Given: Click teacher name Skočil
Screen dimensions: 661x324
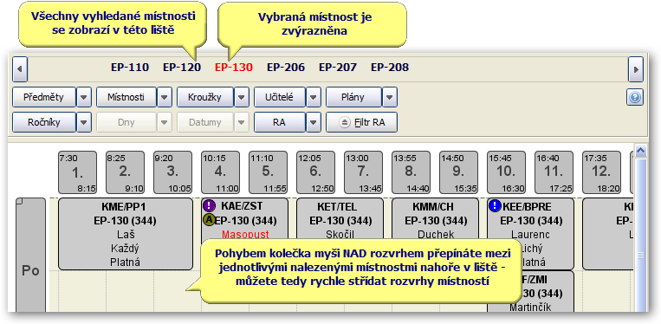Looking at the screenshot, I should 340,234.
